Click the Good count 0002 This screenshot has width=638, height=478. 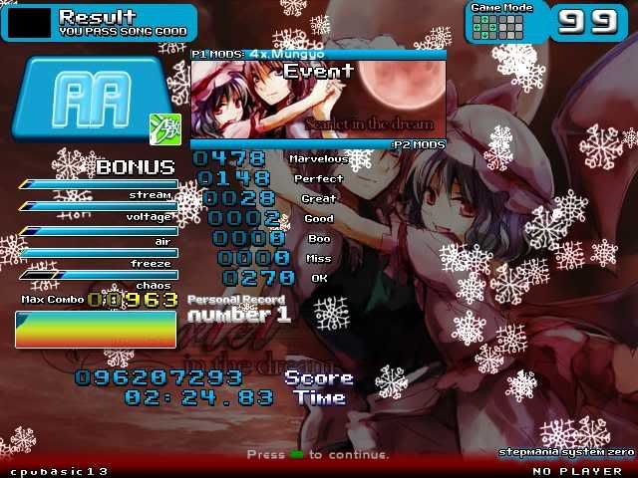[244, 218]
